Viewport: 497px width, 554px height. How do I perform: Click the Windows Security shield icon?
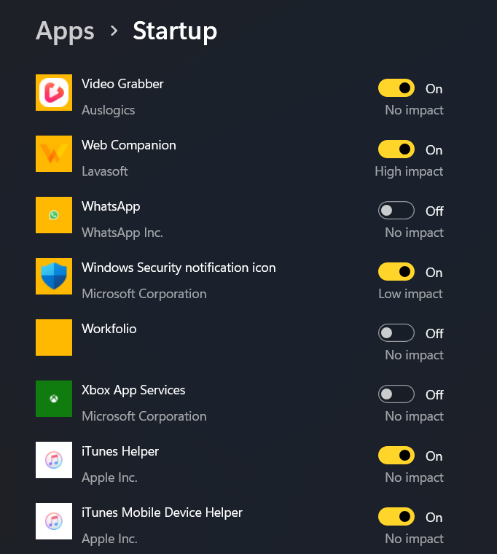point(54,276)
